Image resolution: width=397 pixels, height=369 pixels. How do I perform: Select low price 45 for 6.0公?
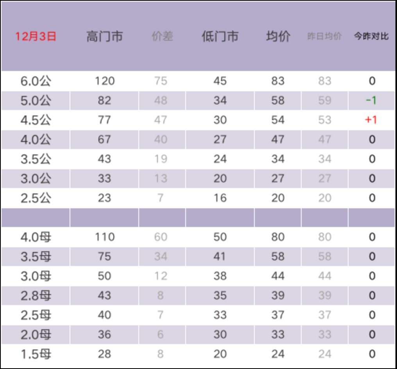220,81
